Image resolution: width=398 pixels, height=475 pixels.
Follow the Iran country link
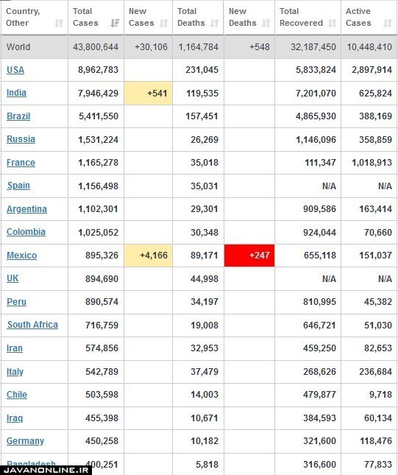[x=15, y=348]
